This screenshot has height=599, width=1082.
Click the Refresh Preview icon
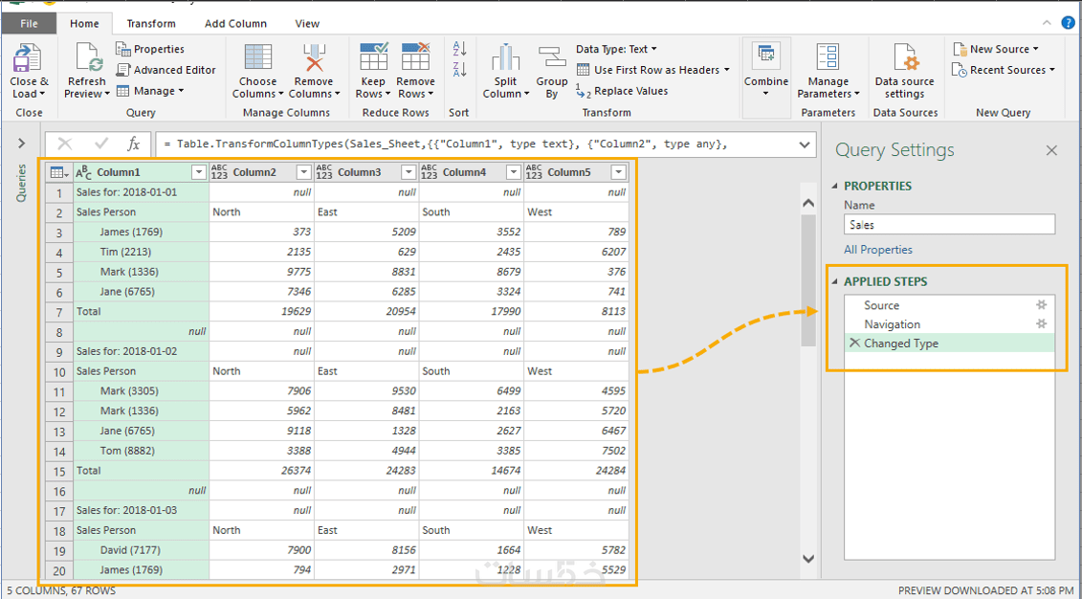[x=87, y=60]
